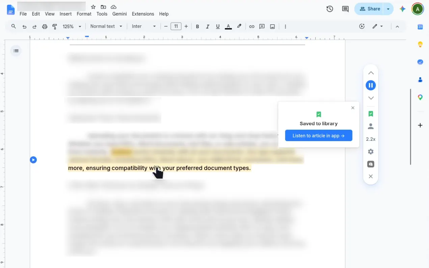Toggle bold formatting
429x268 pixels.
(x=197, y=26)
